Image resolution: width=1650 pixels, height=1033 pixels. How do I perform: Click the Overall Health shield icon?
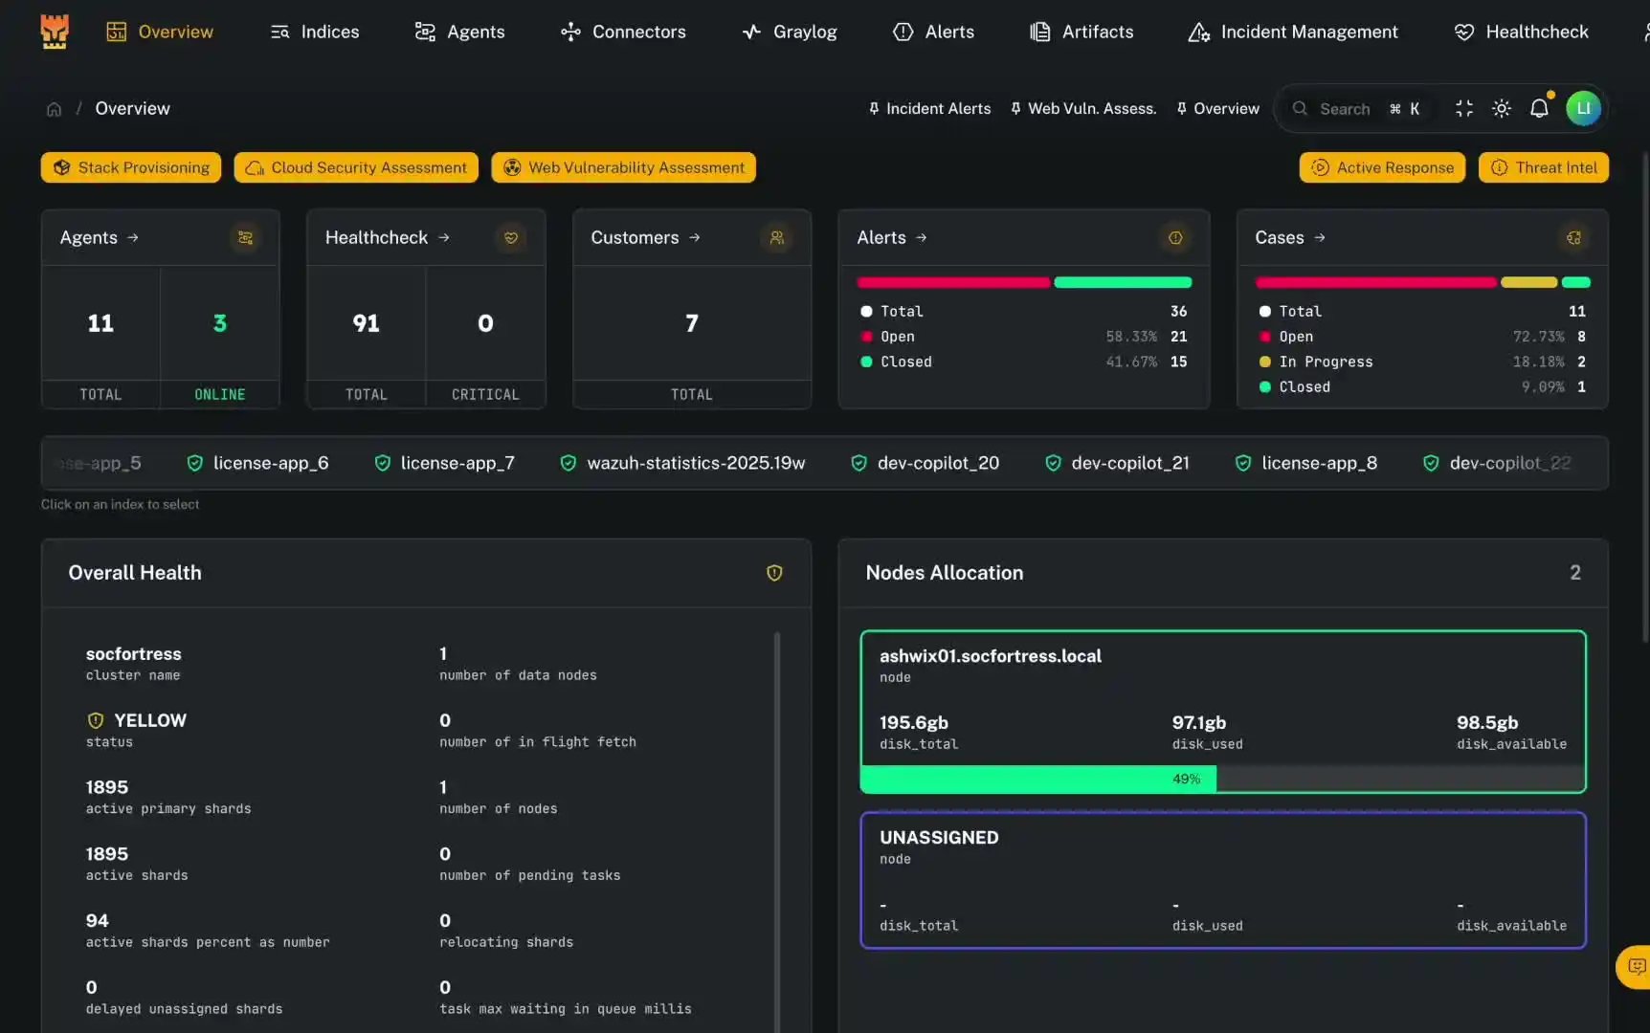pos(774,573)
